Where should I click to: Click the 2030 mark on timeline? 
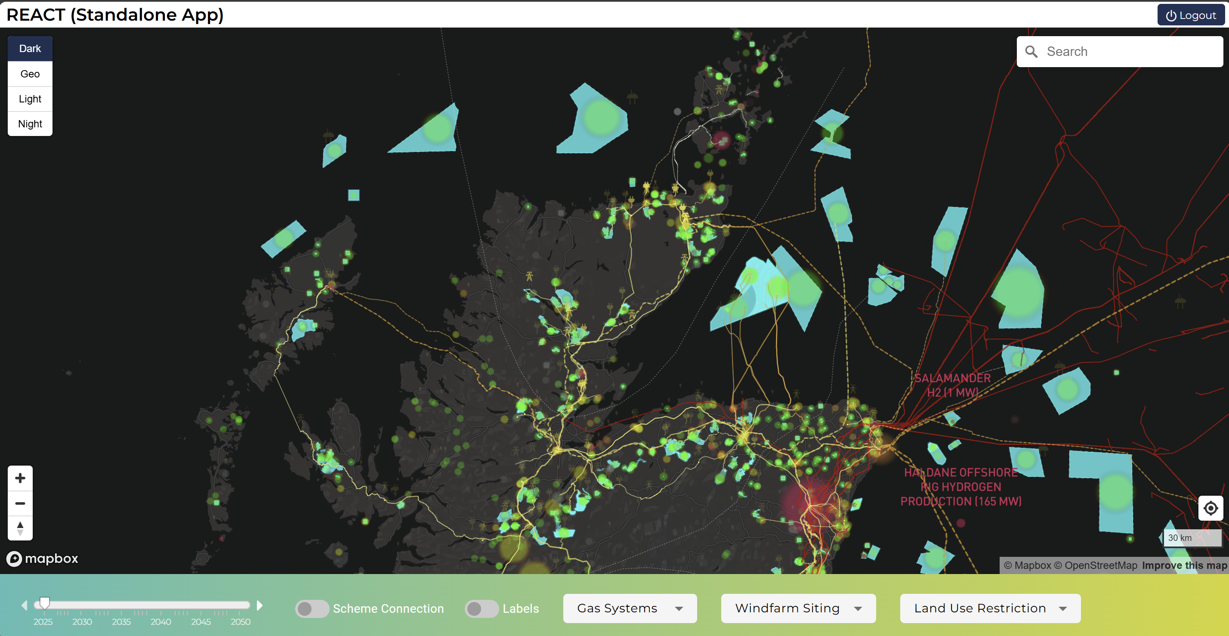pos(82,622)
